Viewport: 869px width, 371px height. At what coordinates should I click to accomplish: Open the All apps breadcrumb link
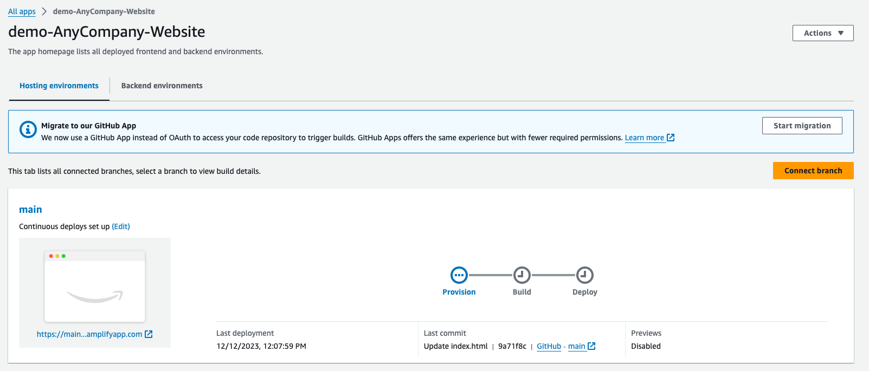22,11
